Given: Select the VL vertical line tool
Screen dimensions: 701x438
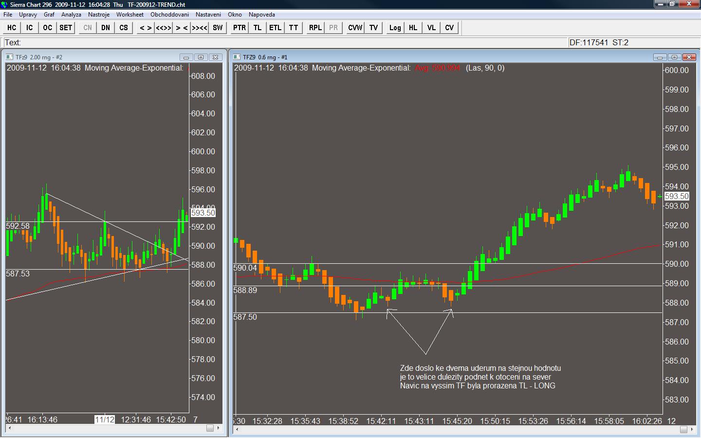Looking at the screenshot, I should tap(431, 28).
